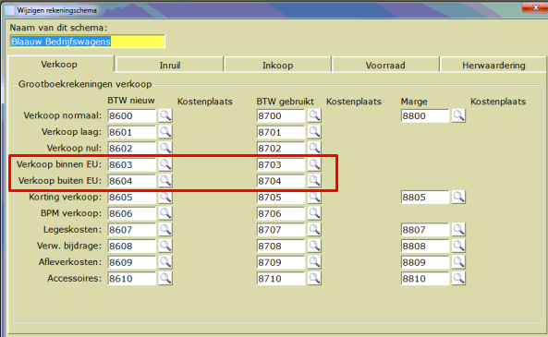The width and height of the screenshot is (548, 337).
Task: Open lookup next to account 8607
Action: click(165, 230)
